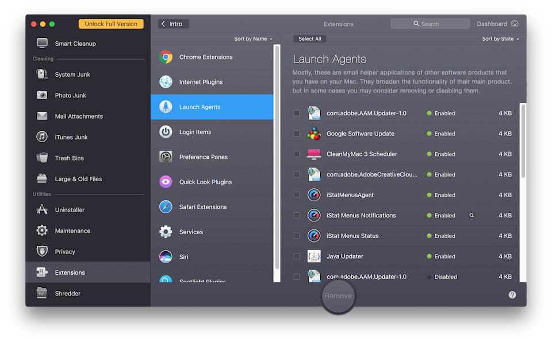Select the Internet Plugins icon
The height and width of the screenshot is (343, 552).
(x=166, y=82)
